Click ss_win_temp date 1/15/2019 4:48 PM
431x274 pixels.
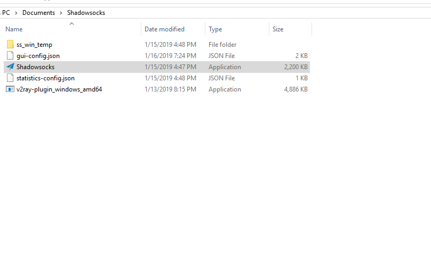tap(170, 45)
